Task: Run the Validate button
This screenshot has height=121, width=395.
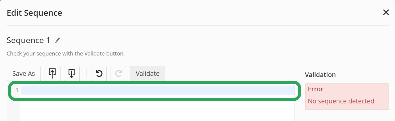Action: [x=148, y=73]
